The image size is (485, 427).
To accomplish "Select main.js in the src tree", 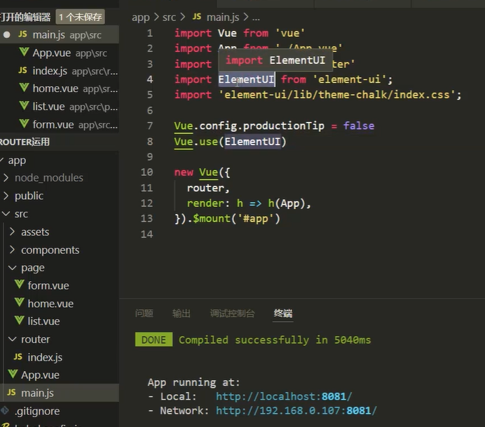I will [60, 393].
